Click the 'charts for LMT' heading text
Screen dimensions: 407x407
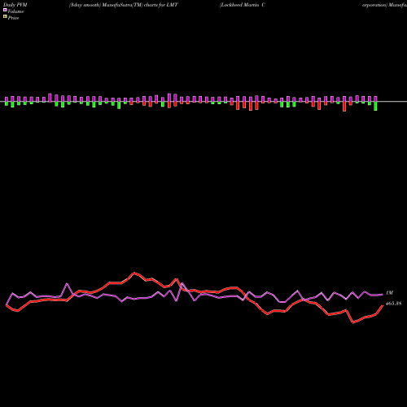pyautogui.click(x=161, y=5)
